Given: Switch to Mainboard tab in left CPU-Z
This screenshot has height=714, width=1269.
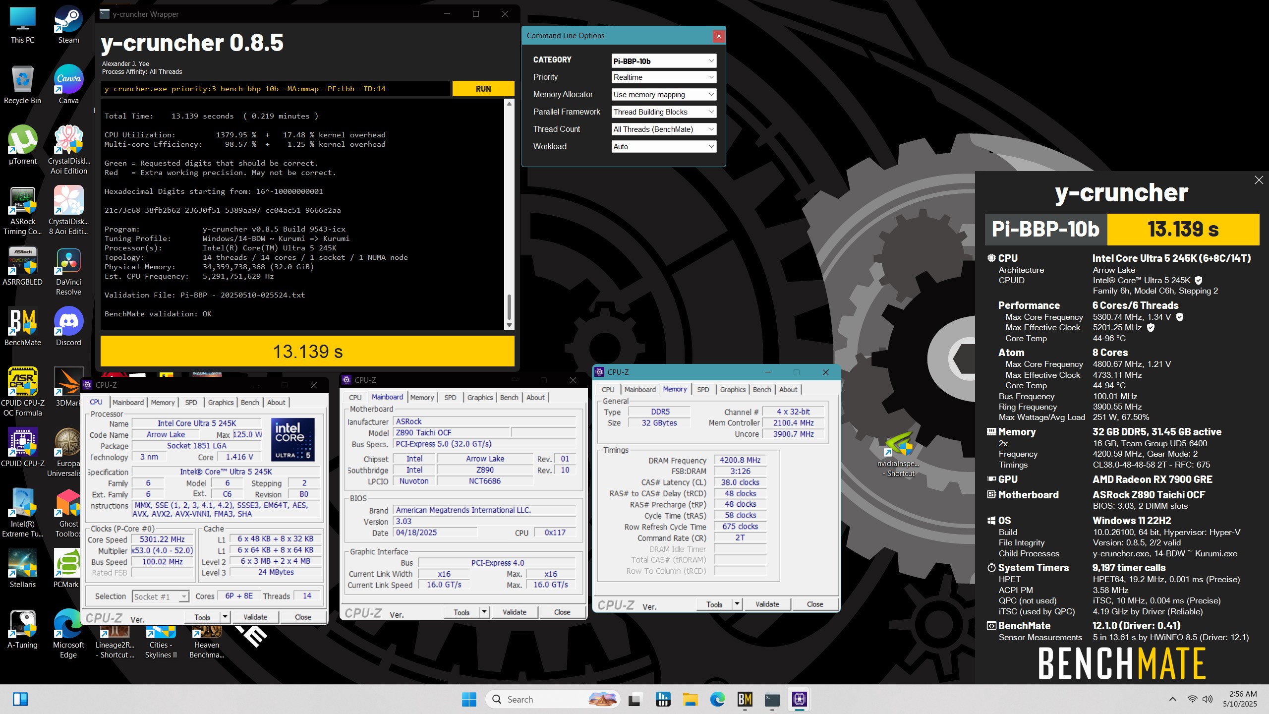Looking at the screenshot, I should coord(128,402).
